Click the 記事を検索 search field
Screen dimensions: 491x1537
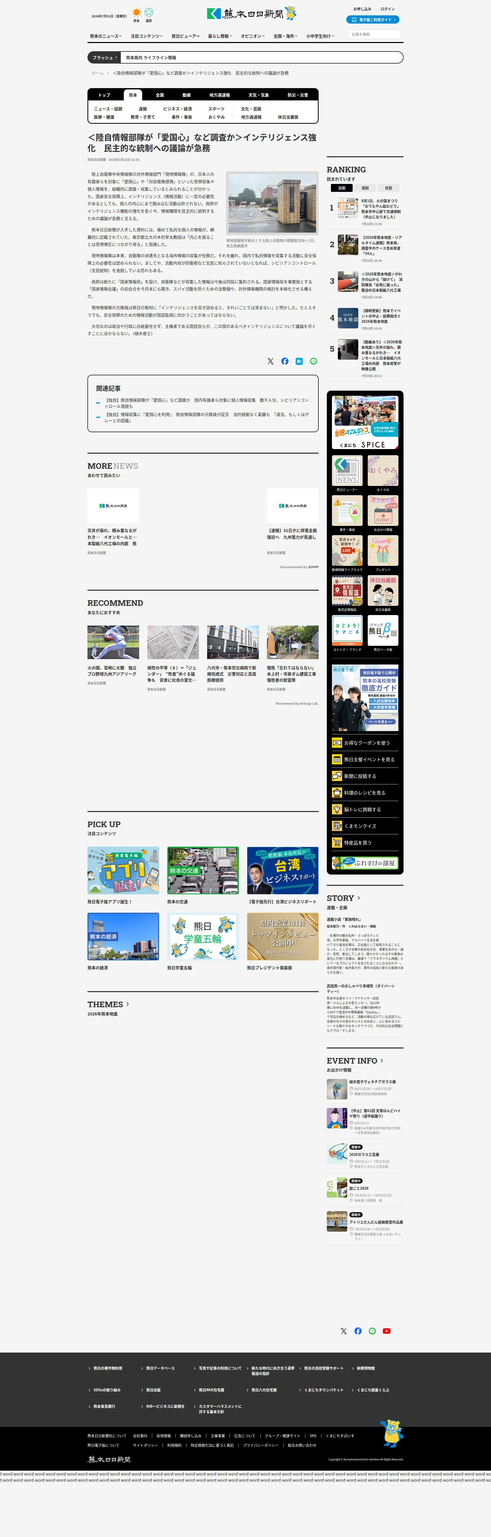point(374,35)
